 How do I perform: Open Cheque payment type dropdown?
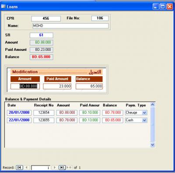pos(144,113)
